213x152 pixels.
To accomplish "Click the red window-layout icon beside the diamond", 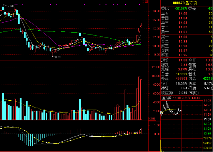I will click(x=146, y=2).
